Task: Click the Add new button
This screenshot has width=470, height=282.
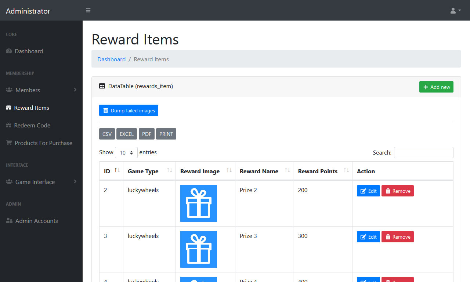Action: click(x=436, y=87)
